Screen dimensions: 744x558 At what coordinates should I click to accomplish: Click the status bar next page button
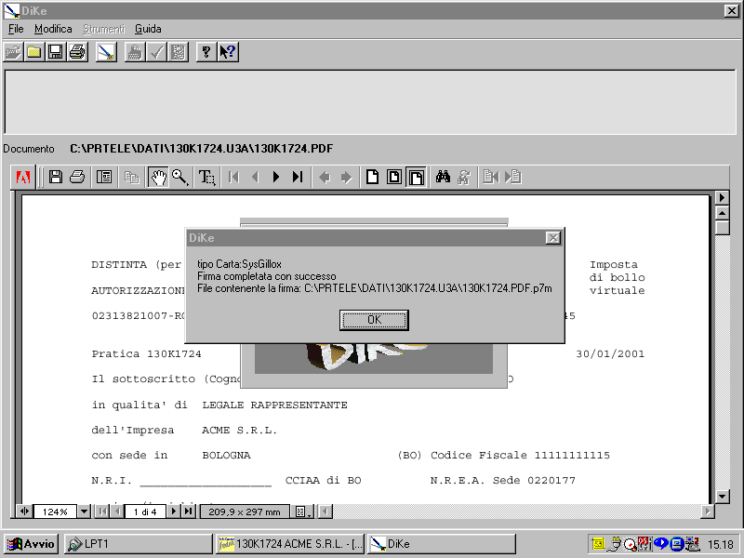click(x=173, y=511)
